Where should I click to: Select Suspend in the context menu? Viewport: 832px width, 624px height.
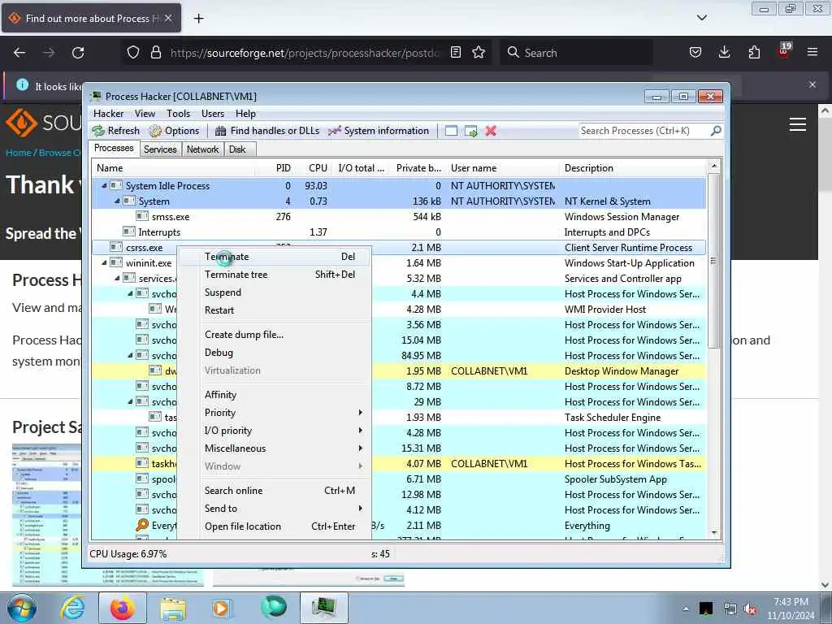(x=275, y=292)
